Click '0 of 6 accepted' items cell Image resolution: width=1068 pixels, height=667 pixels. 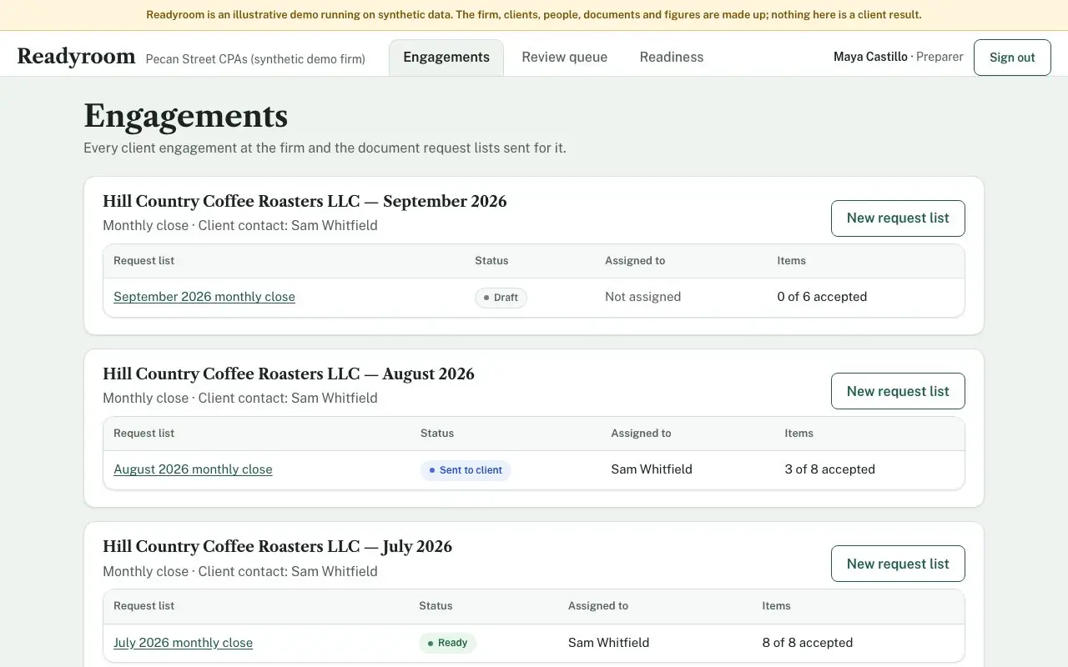pyautogui.click(x=822, y=297)
